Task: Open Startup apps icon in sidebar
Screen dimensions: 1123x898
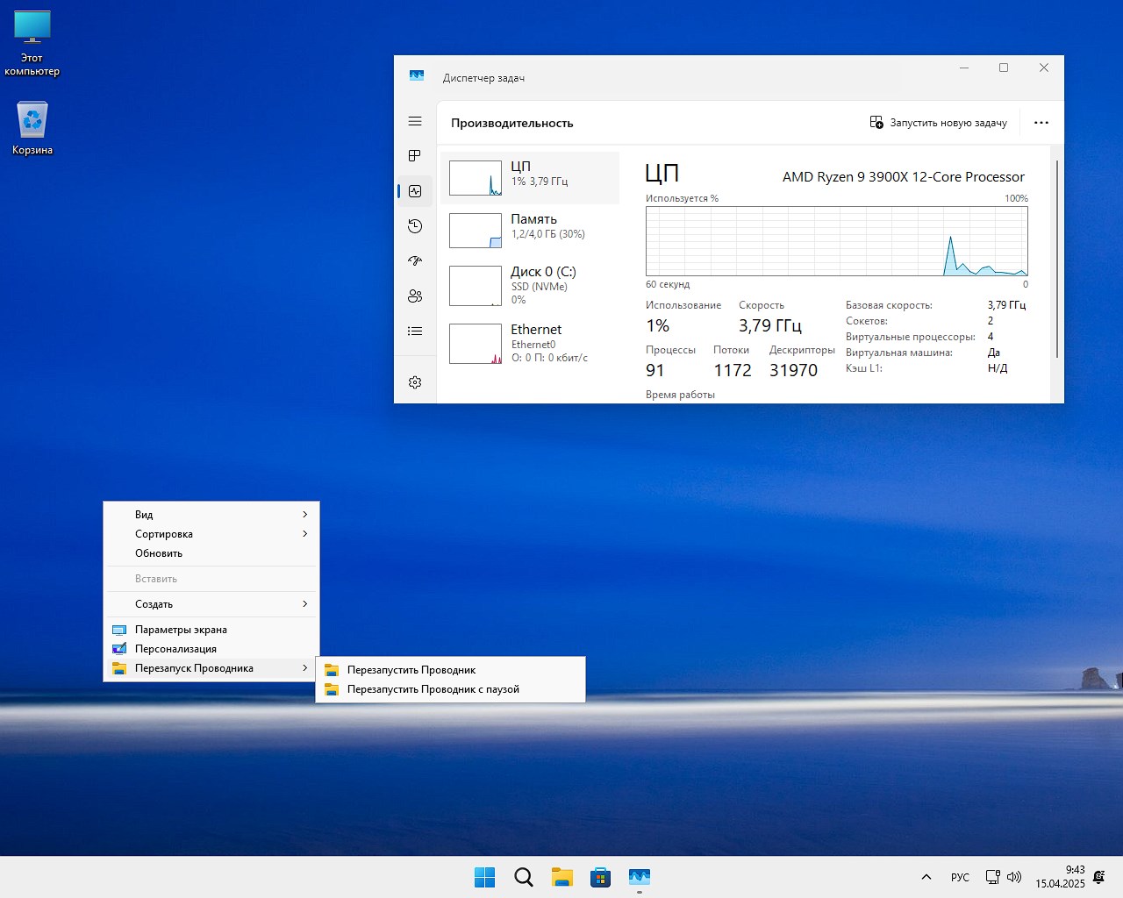Action: tap(415, 261)
